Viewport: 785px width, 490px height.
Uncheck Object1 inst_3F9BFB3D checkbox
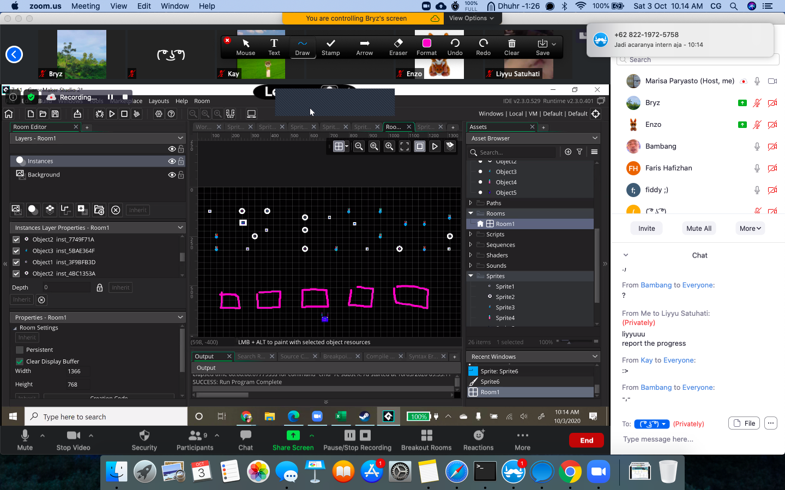[x=16, y=262]
